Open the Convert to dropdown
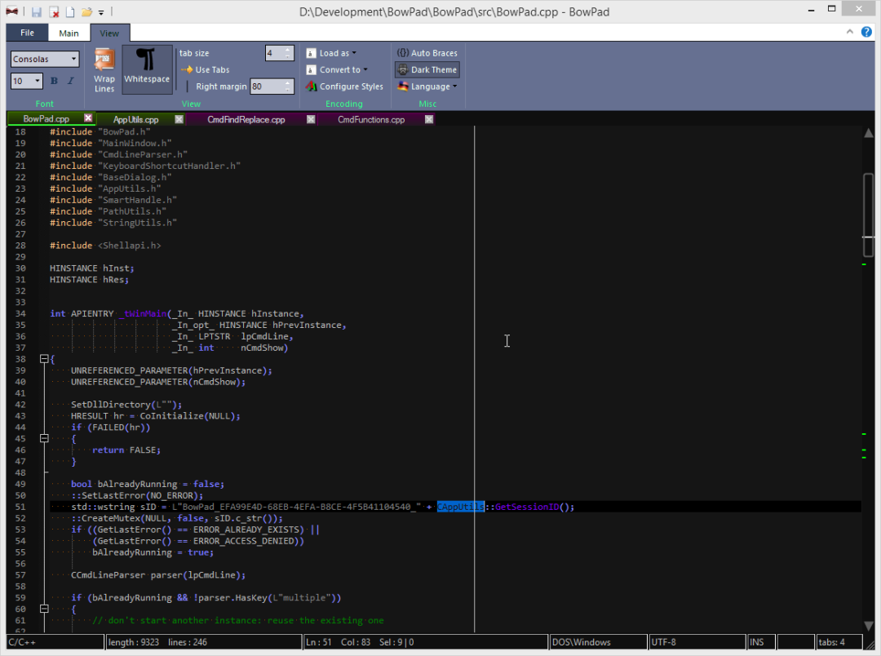The image size is (881, 656). (337, 69)
